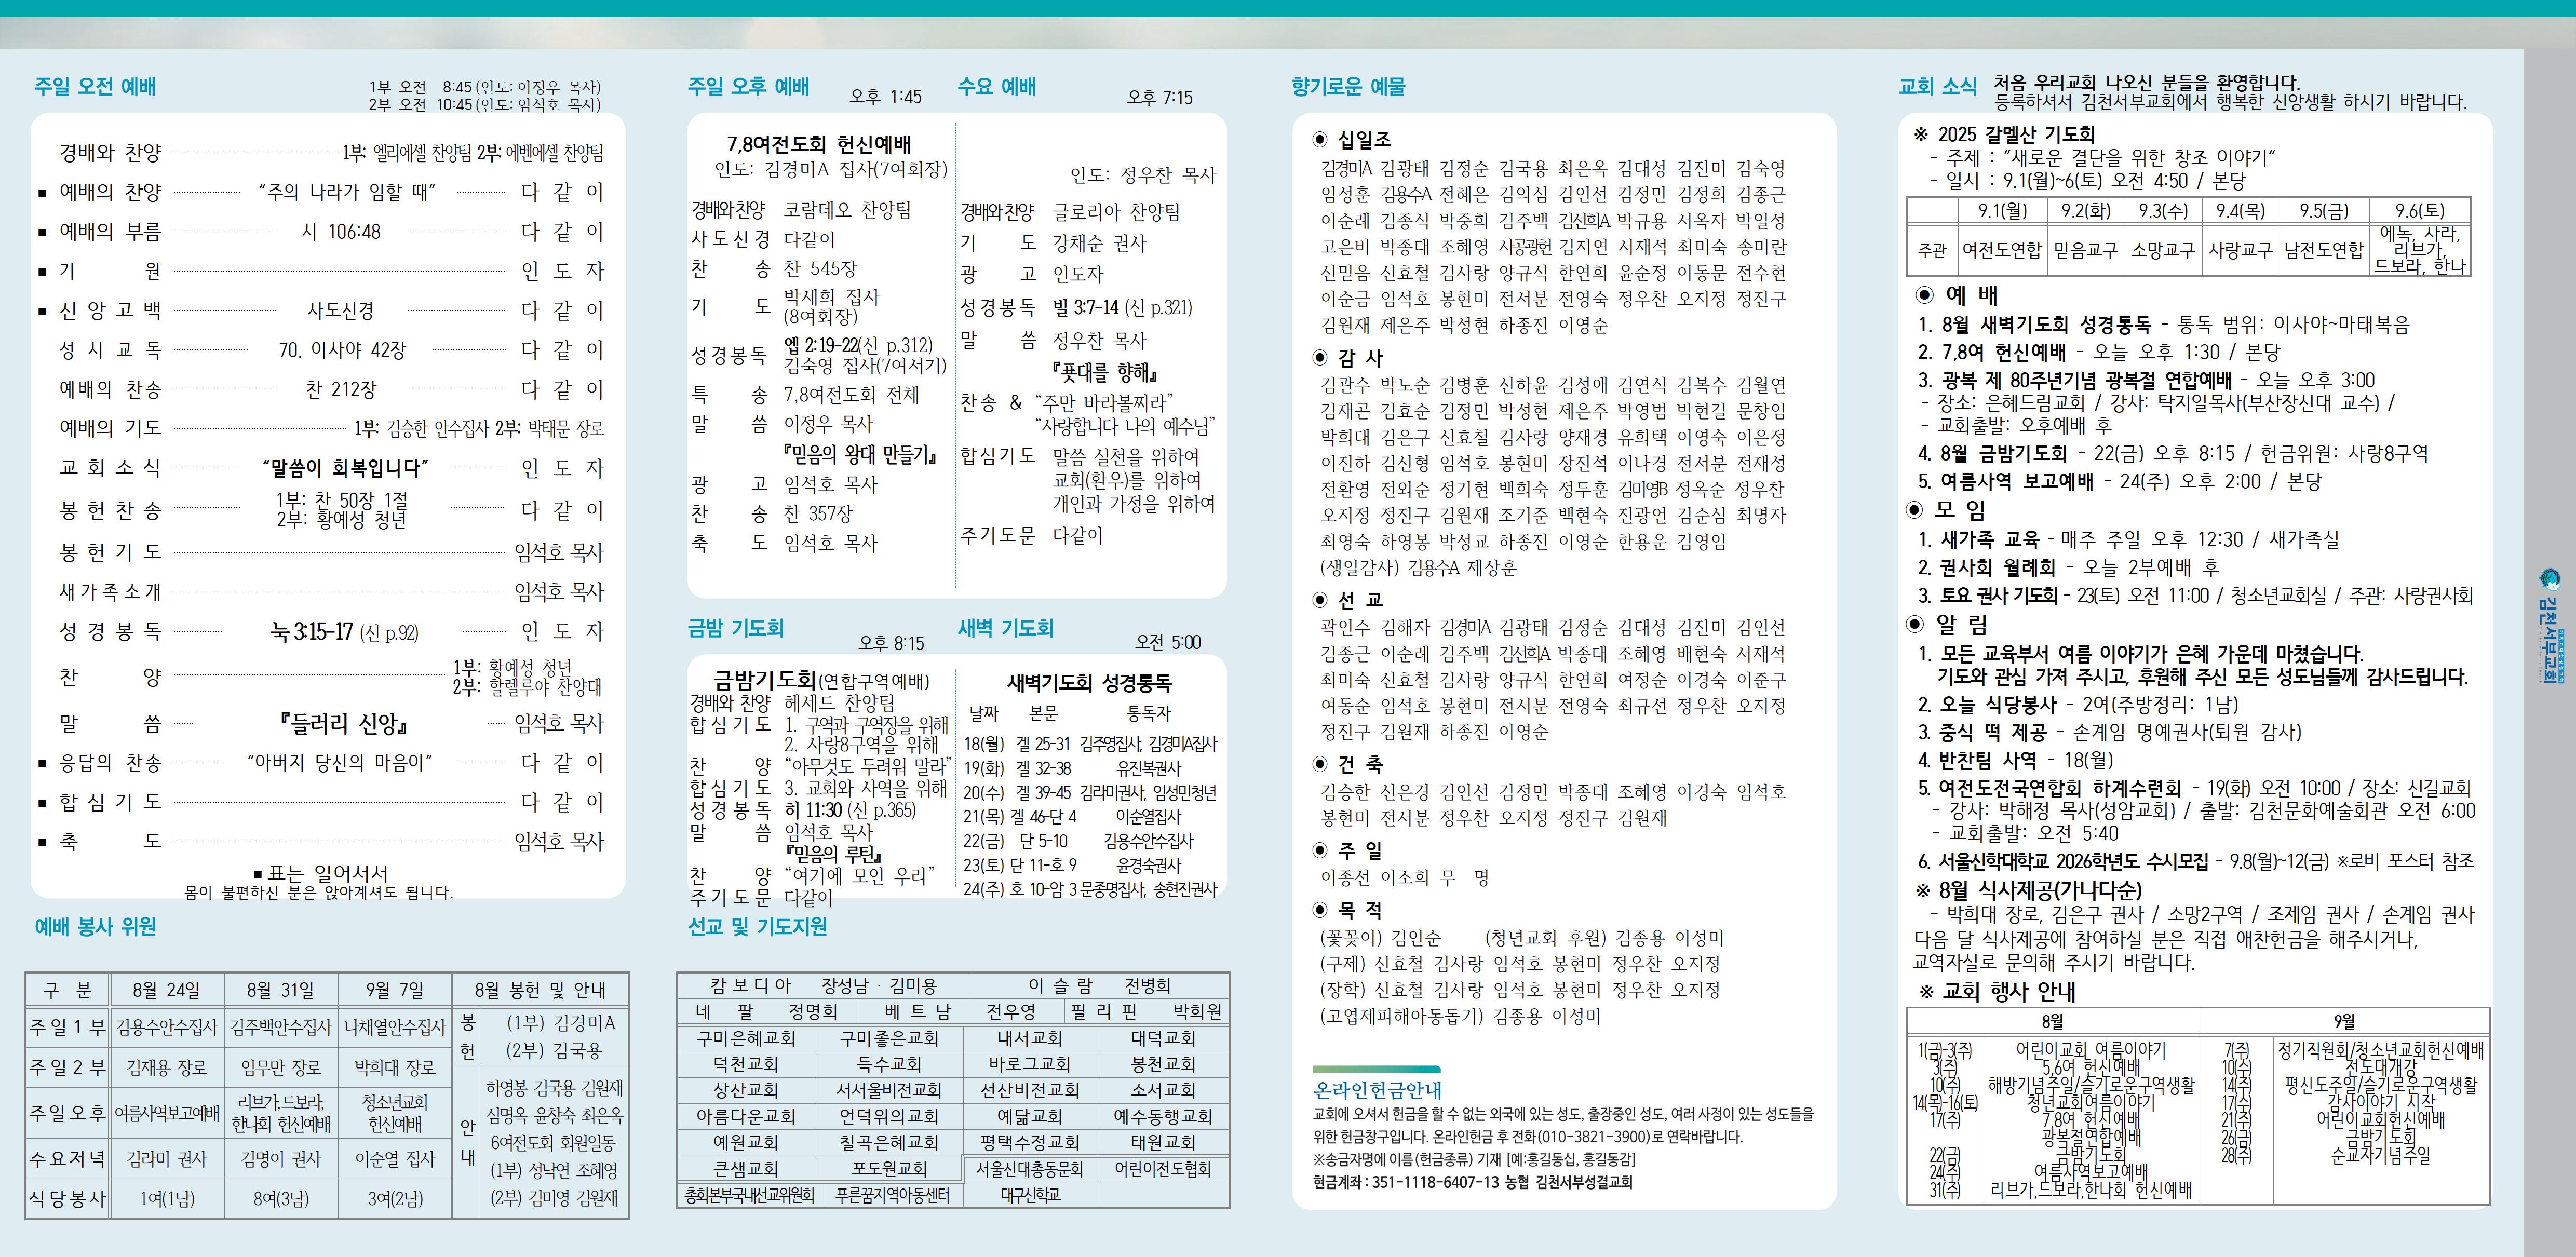
Task: Select '9월' column header in event calendar
Action: (2344, 1021)
